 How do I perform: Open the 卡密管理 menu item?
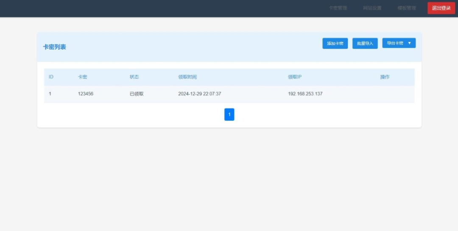338,8
